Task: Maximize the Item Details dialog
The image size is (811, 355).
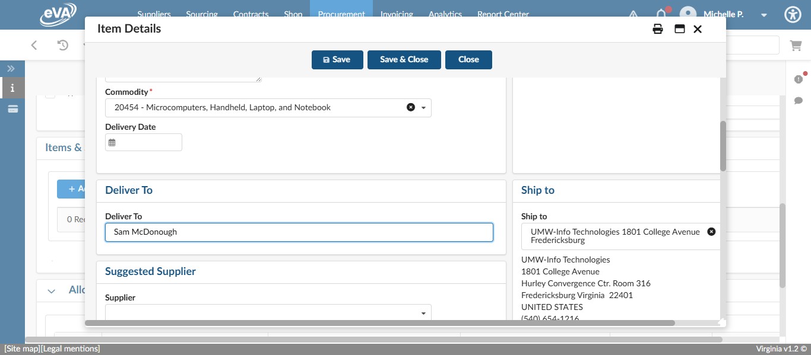Action: (679, 28)
